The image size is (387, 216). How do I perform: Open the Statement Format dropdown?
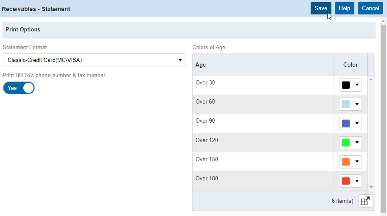(94, 60)
